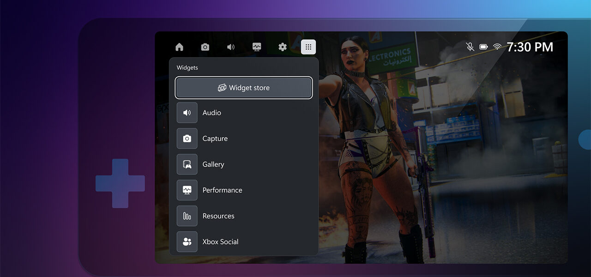Click the Performance monitor icon in the toolbar
591x277 pixels.
pos(257,47)
